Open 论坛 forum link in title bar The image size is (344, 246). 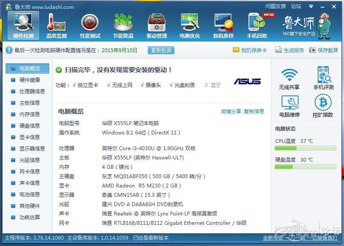[x=296, y=6]
